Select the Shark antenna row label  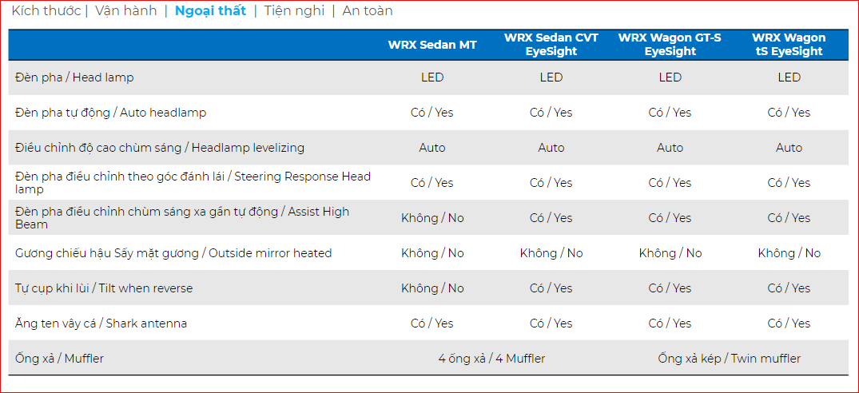(x=101, y=324)
